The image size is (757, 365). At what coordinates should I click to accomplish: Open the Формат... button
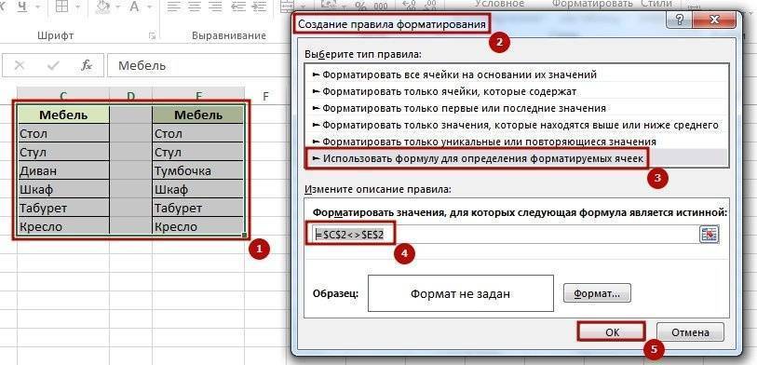[x=597, y=293]
